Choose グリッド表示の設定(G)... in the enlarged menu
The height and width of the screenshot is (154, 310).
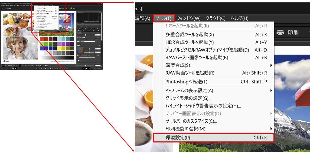pyautogui.click(x=213, y=98)
